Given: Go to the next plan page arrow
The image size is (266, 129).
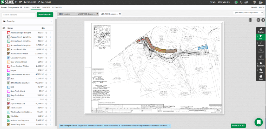Looking at the screenshot, I should pyautogui.click(x=263, y=20).
